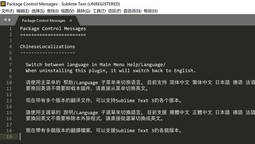255x144 pixels.
Task: Open the 项目(P) menu
Action: point(114,11)
